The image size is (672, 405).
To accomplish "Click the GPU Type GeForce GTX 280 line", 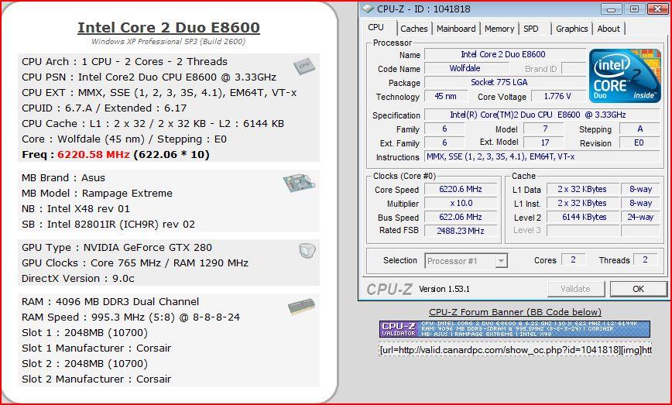I will click(117, 247).
